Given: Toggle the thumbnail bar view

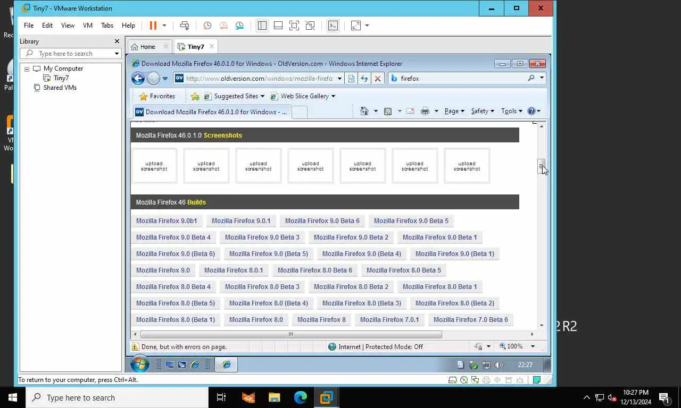Looking at the screenshot, I should point(278,25).
